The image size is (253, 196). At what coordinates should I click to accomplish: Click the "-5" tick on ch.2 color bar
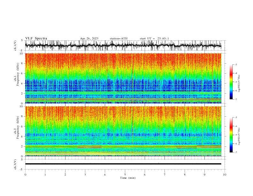tap(236, 135)
